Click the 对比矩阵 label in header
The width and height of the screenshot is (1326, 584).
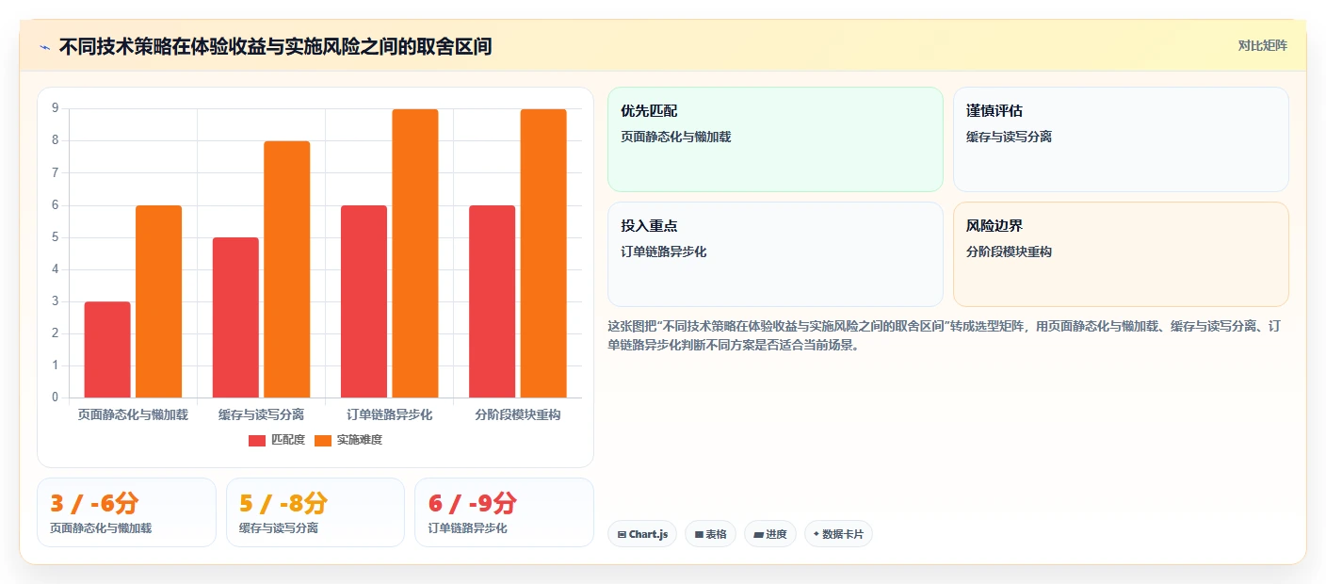click(x=1262, y=45)
